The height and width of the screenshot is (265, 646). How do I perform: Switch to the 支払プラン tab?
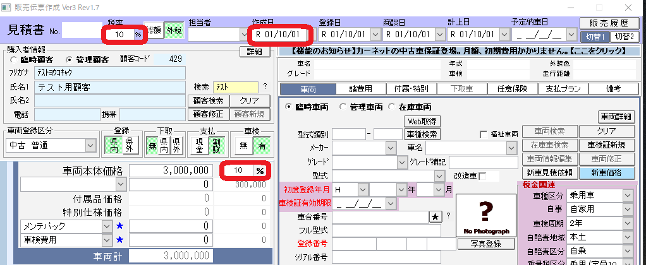tap(563, 89)
